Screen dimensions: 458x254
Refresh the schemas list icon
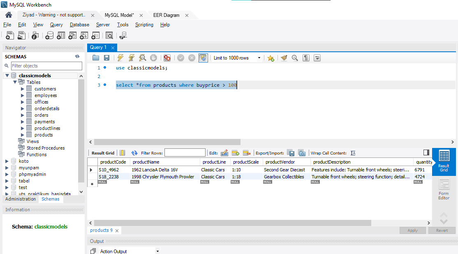pos(77,56)
